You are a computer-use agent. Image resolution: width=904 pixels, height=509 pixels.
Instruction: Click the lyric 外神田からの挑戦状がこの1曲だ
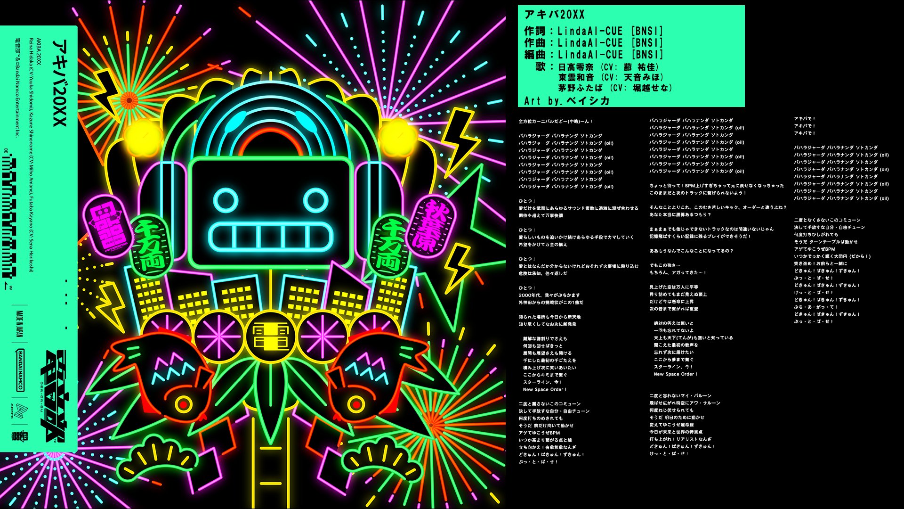click(x=551, y=303)
